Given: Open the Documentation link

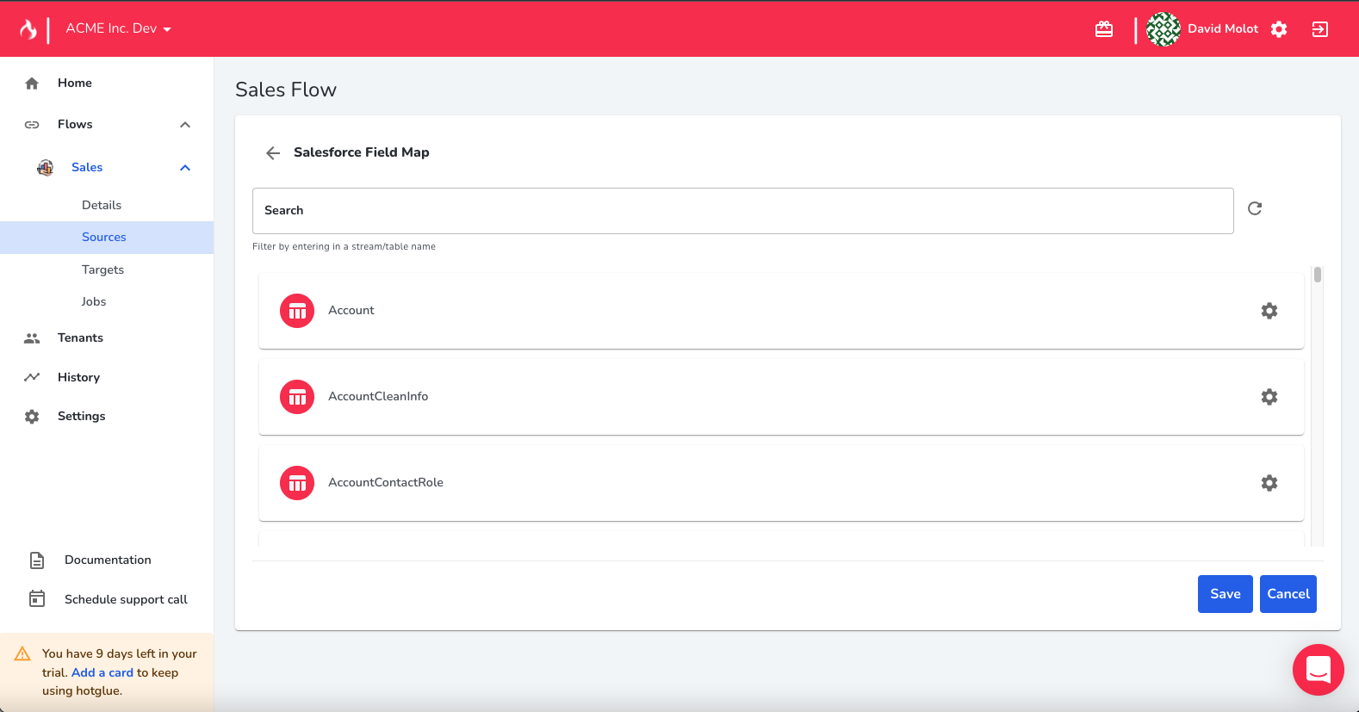Looking at the screenshot, I should (108, 560).
